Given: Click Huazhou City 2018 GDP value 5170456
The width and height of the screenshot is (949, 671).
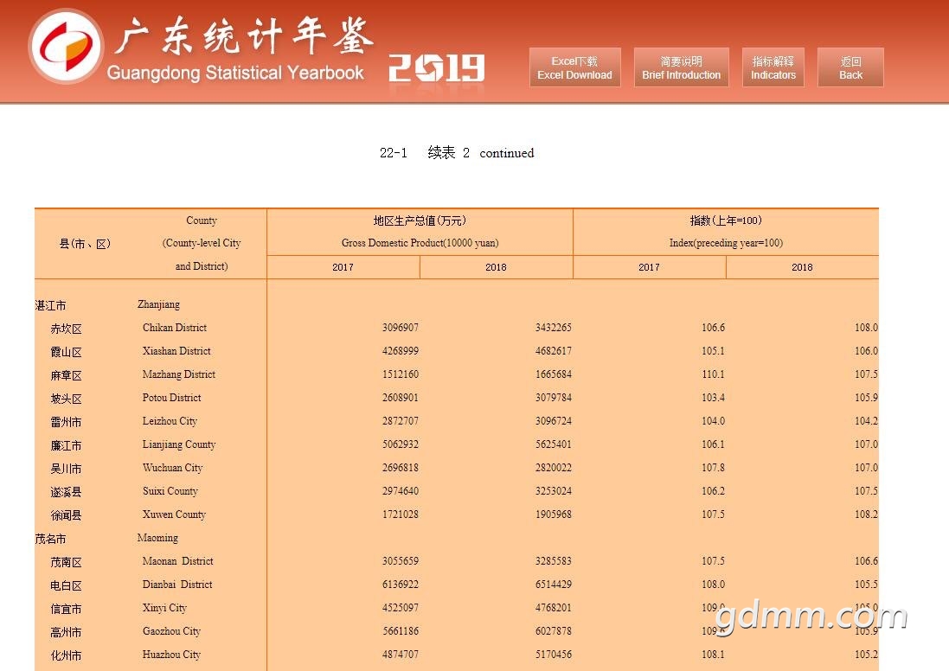Looking at the screenshot, I should [549, 655].
